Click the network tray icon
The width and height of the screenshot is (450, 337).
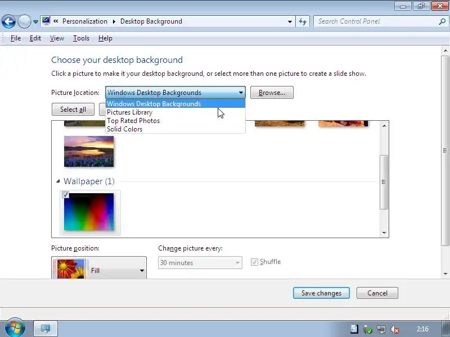click(381, 329)
